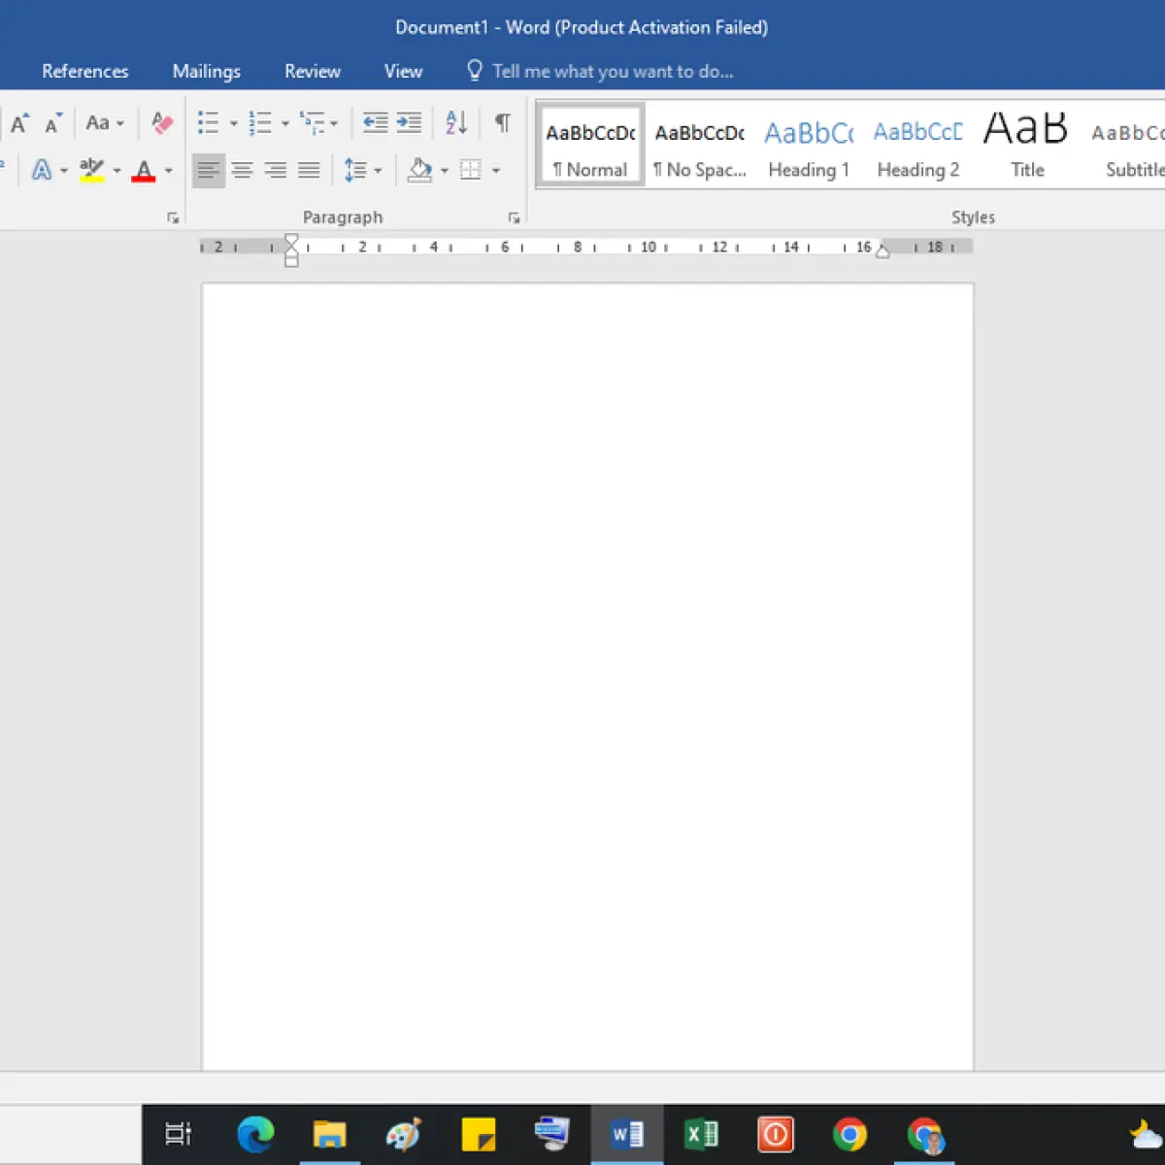The height and width of the screenshot is (1165, 1165).
Task: Clear all formatting with eraser icon
Action: (162, 123)
